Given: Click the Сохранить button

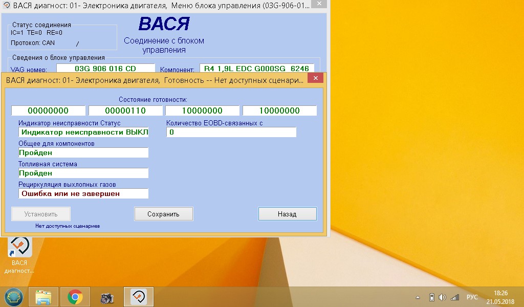Looking at the screenshot, I should pos(163,214).
